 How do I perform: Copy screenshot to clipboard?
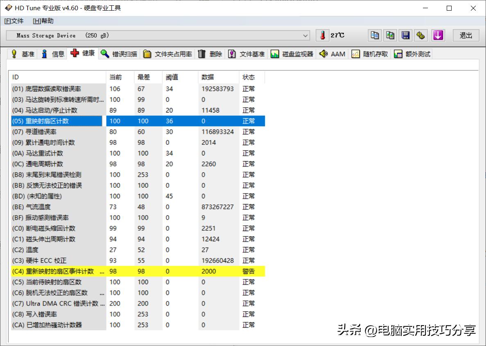point(390,36)
